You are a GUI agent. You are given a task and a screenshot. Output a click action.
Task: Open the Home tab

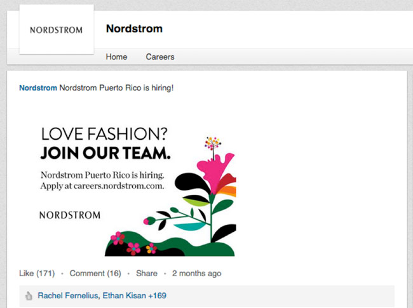(116, 57)
